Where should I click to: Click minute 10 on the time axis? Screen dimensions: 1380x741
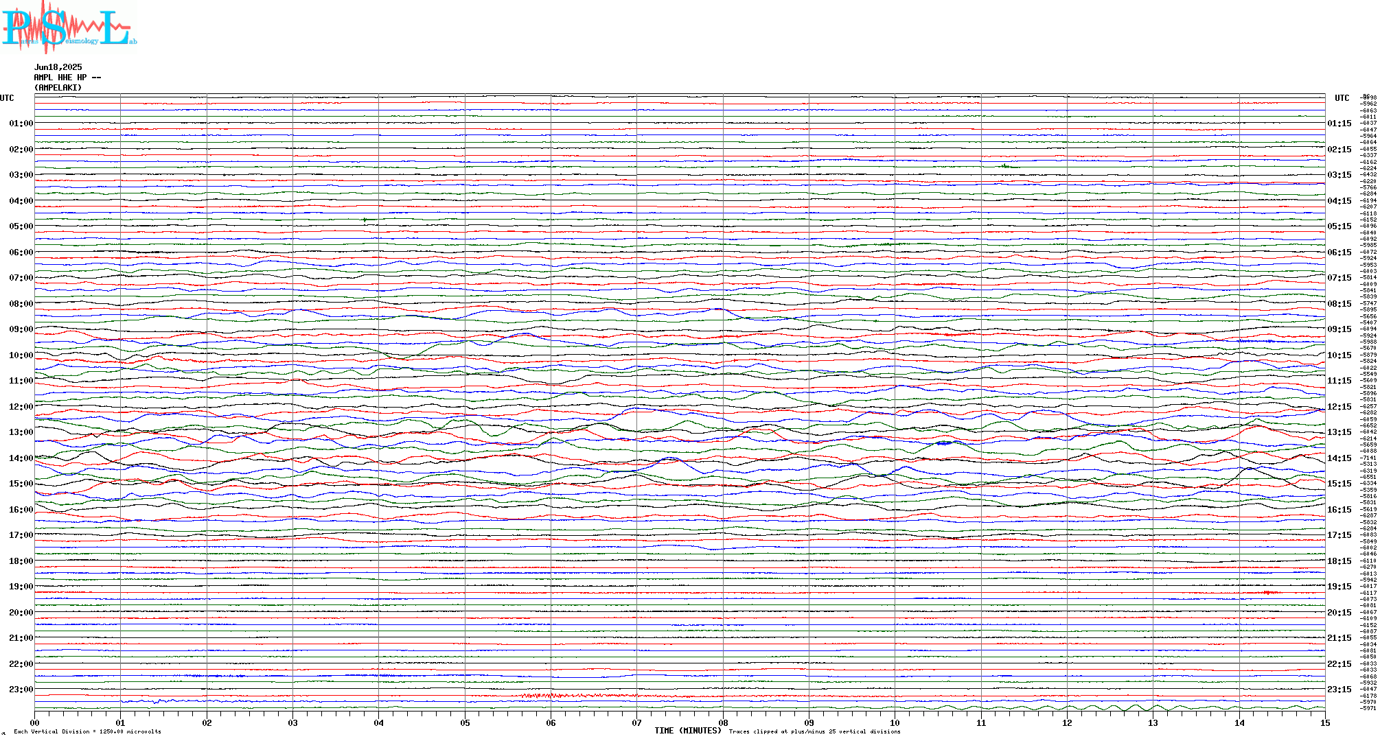(895, 722)
